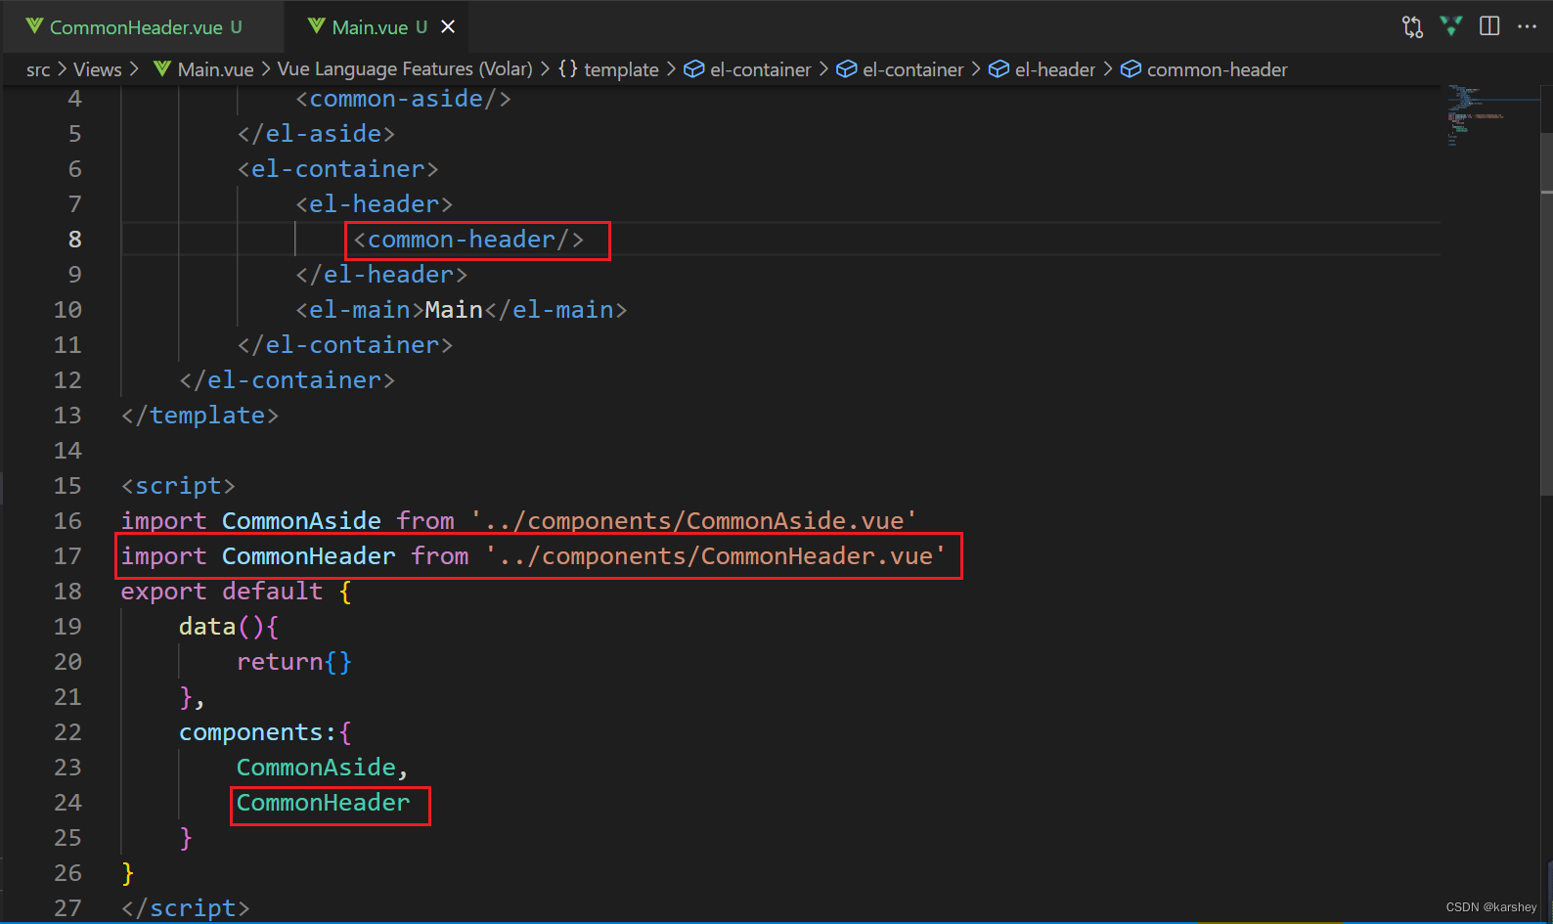Click the closing </el-header> tag
This screenshot has width=1553, height=924.
tap(381, 275)
